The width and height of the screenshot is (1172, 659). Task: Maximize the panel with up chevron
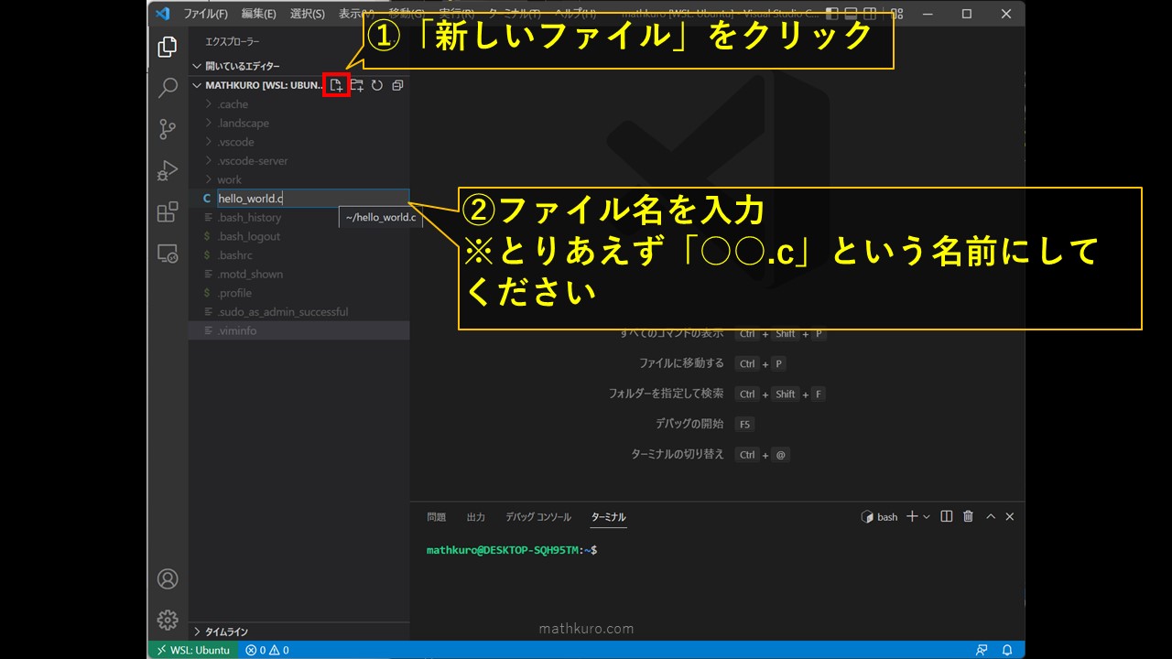click(991, 517)
